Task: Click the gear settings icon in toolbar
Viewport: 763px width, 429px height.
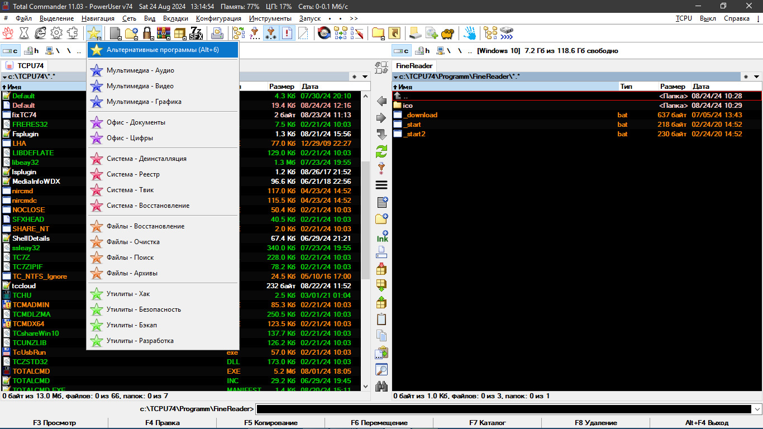Action: click(x=56, y=33)
